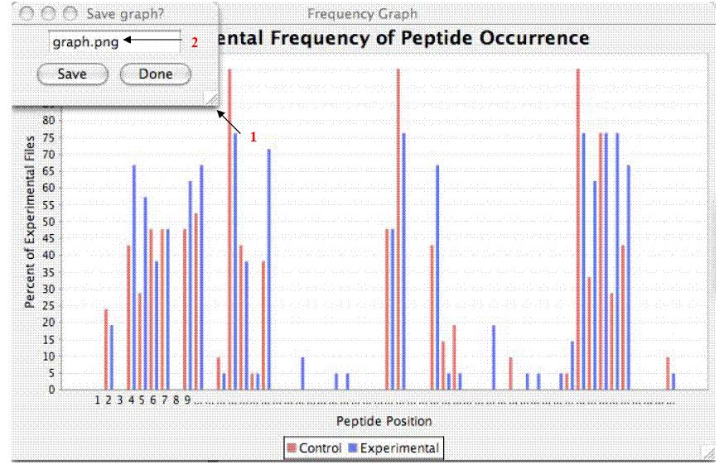Click the Save graph dialog resize grip
This screenshot has width=724, height=469.
point(212,100)
